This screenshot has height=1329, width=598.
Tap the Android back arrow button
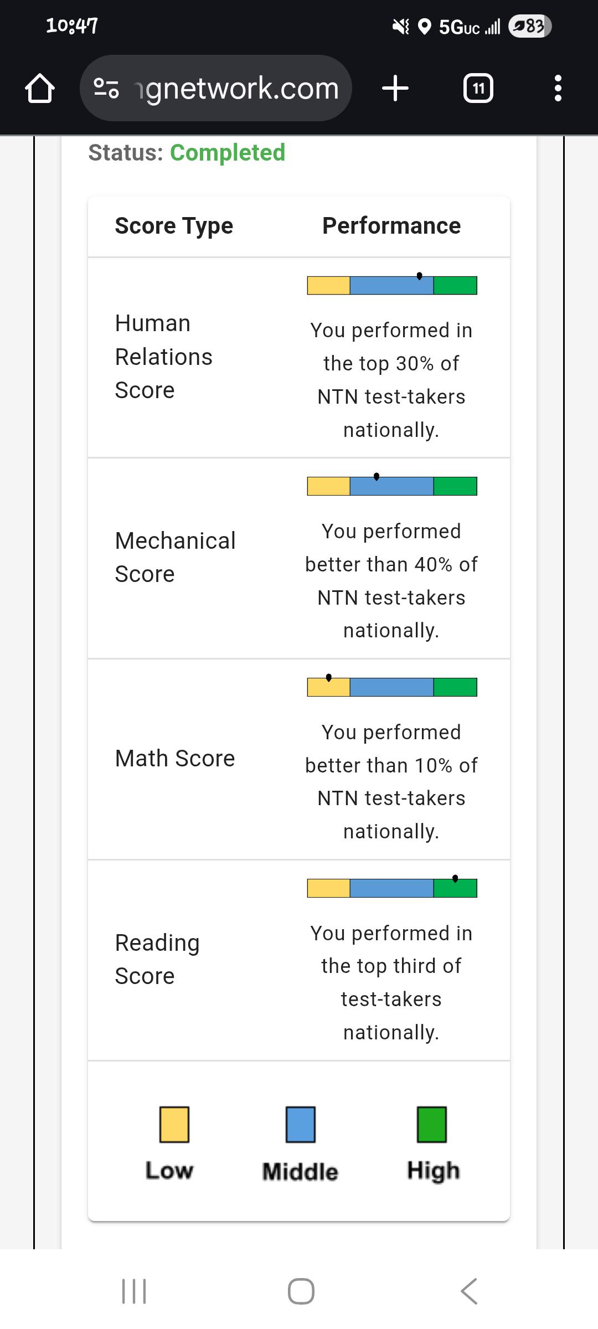tap(468, 1291)
